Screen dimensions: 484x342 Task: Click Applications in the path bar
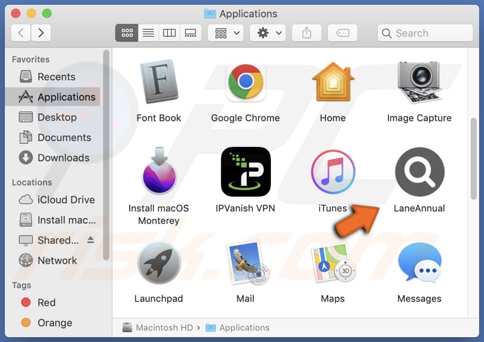pos(238,327)
